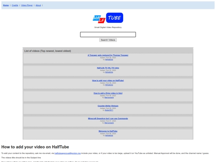The height and width of the screenshot is (162, 216).
Task: Click 'The videos title should be in the Subject line' text
Action: point(21,158)
